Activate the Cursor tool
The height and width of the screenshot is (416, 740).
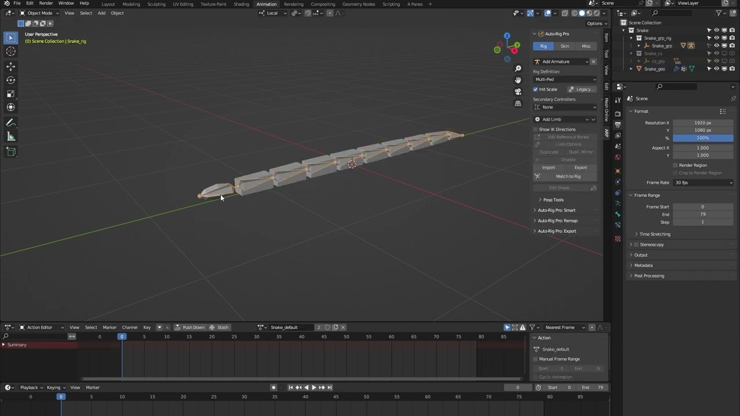pos(10,51)
